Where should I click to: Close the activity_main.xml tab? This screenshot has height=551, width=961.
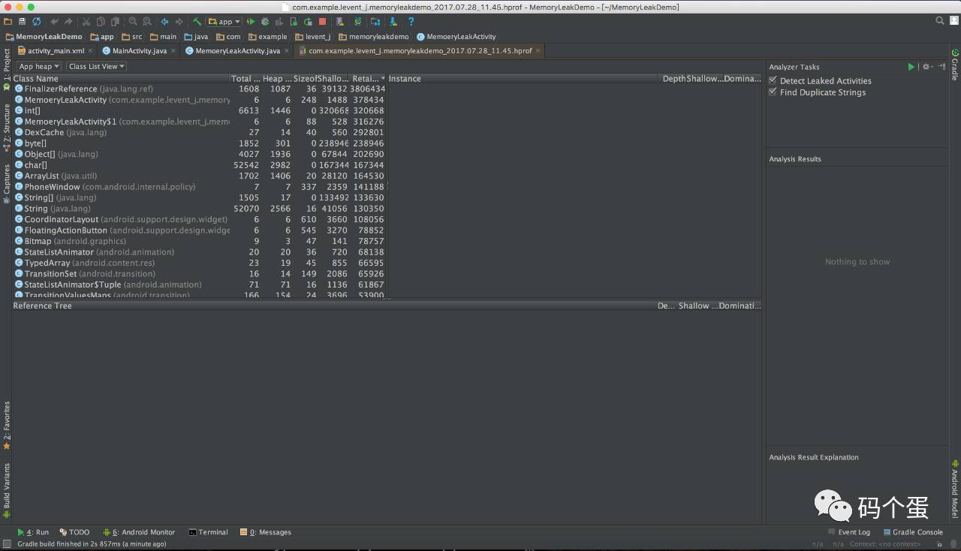point(90,50)
